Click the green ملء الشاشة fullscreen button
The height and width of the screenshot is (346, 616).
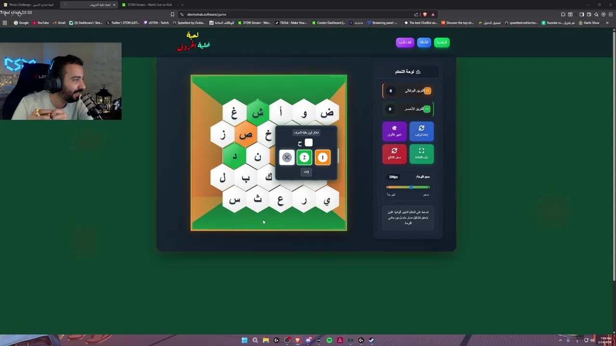(x=421, y=154)
